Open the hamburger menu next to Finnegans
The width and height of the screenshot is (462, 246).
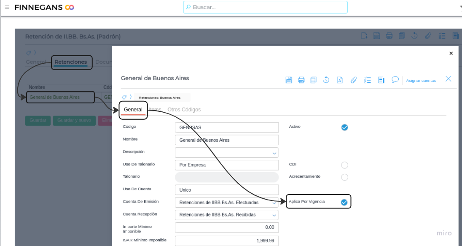(7, 7)
